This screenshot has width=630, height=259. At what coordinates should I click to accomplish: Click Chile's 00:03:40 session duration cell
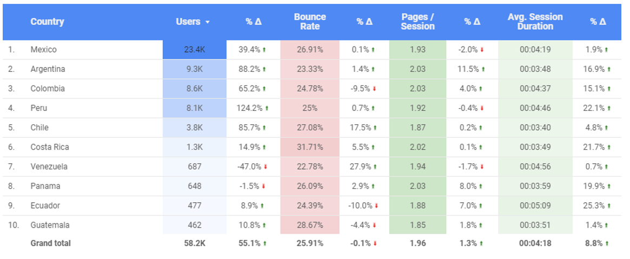pos(535,128)
